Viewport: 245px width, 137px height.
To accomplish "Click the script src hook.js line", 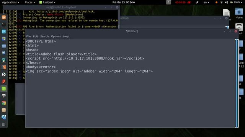I will pyautogui.click(x=85, y=58).
